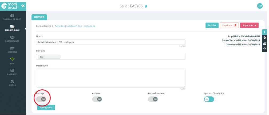Open Tableau de bord in the sidebar
This screenshot has width=269, height=115.
pos(12,17)
